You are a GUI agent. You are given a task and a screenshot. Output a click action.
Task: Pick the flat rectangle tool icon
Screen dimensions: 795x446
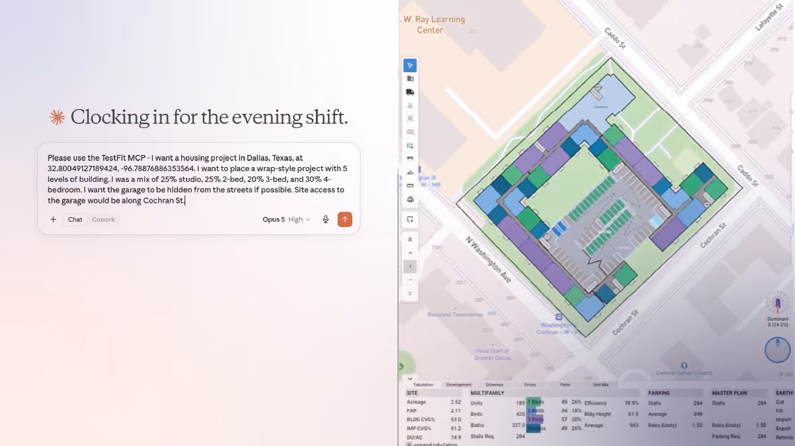pos(410,185)
